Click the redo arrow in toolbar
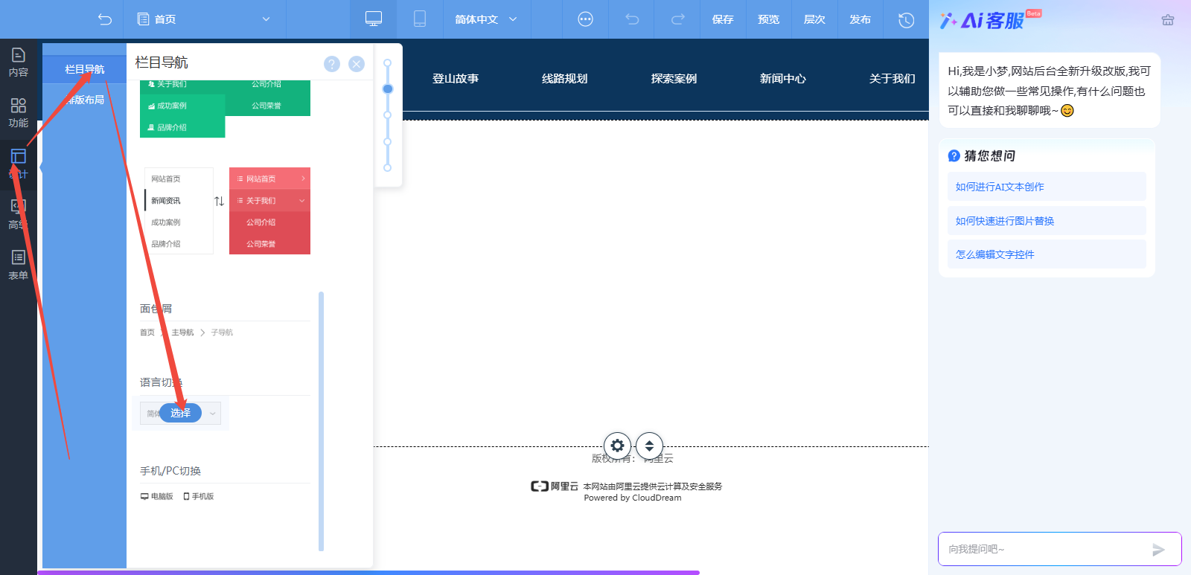This screenshot has height=575, width=1191. pos(677,19)
